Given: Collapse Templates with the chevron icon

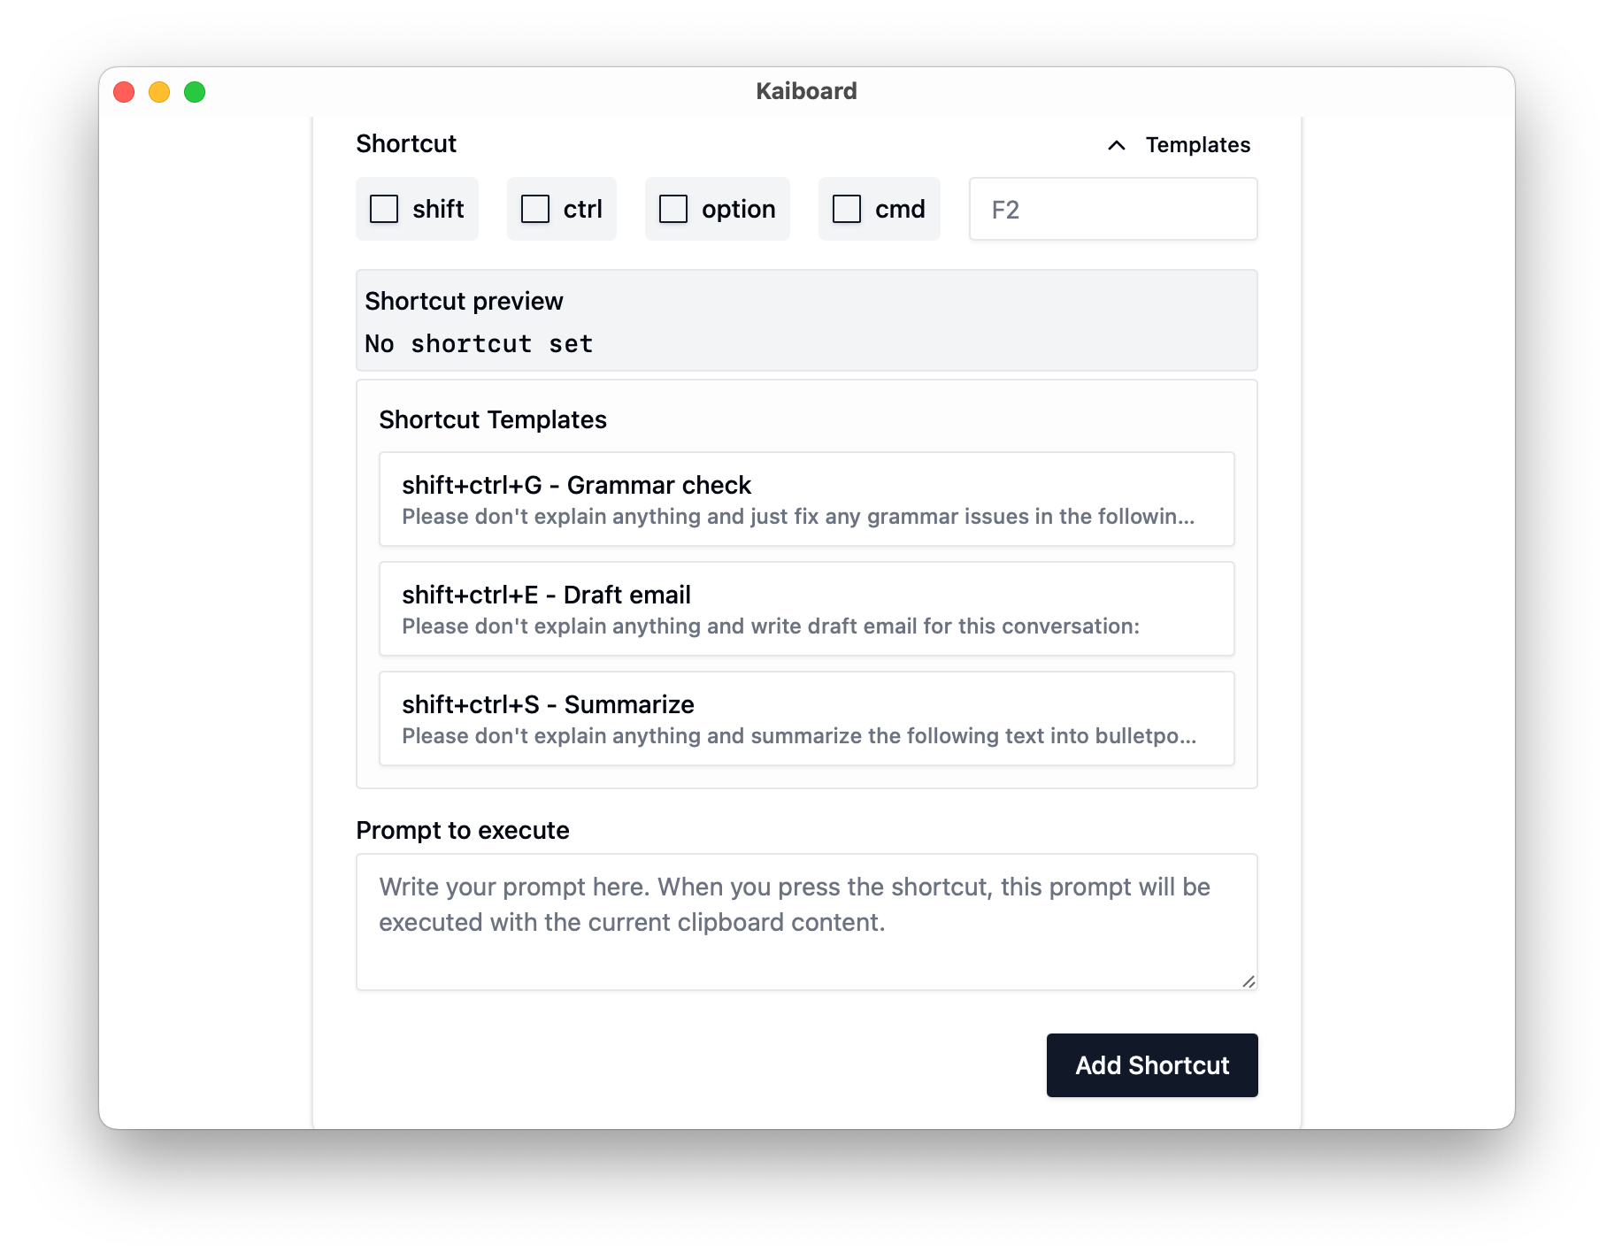Looking at the screenshot, I should [1117, 145].
